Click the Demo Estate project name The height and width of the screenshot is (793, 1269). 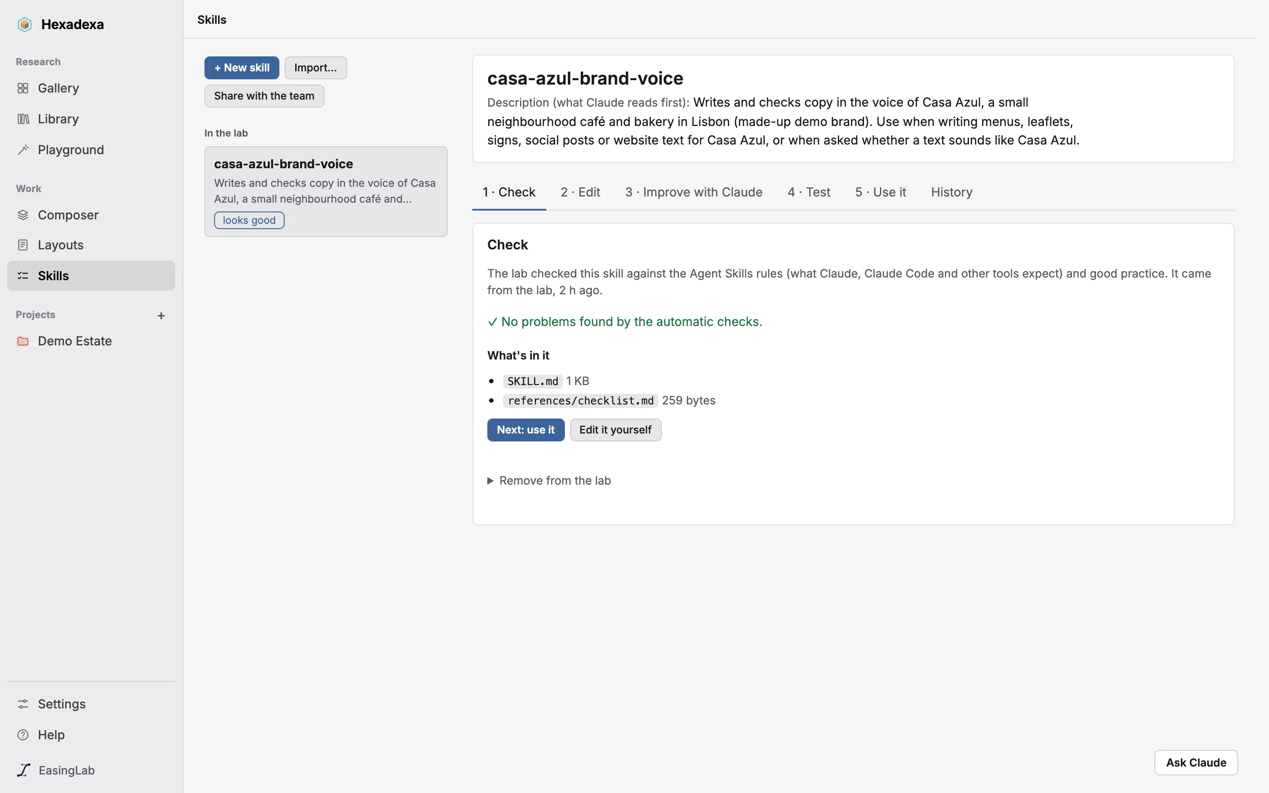[75, 341]
